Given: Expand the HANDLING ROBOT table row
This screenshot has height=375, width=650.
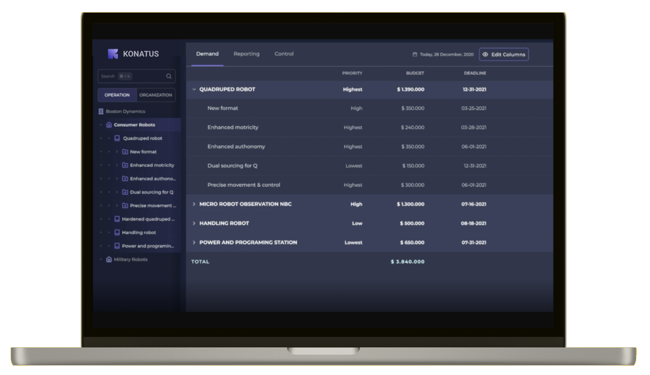Looking at the screenshot, I should coord(194,223).
